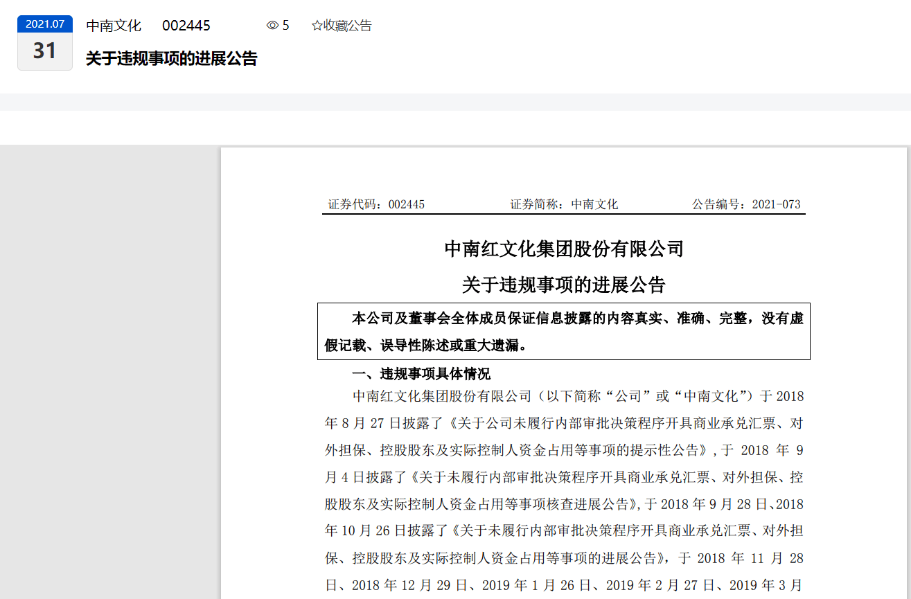Click the 2021.07 date badge
Image resolution: width=911 pixels, height=599 pixels.
tap(45, 24)
